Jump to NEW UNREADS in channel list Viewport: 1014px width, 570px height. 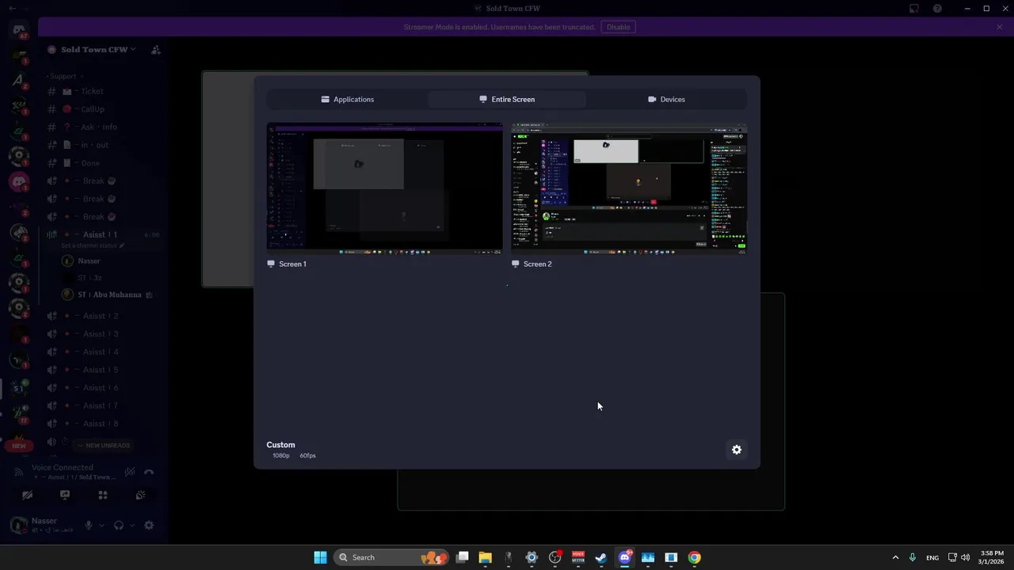103,445
